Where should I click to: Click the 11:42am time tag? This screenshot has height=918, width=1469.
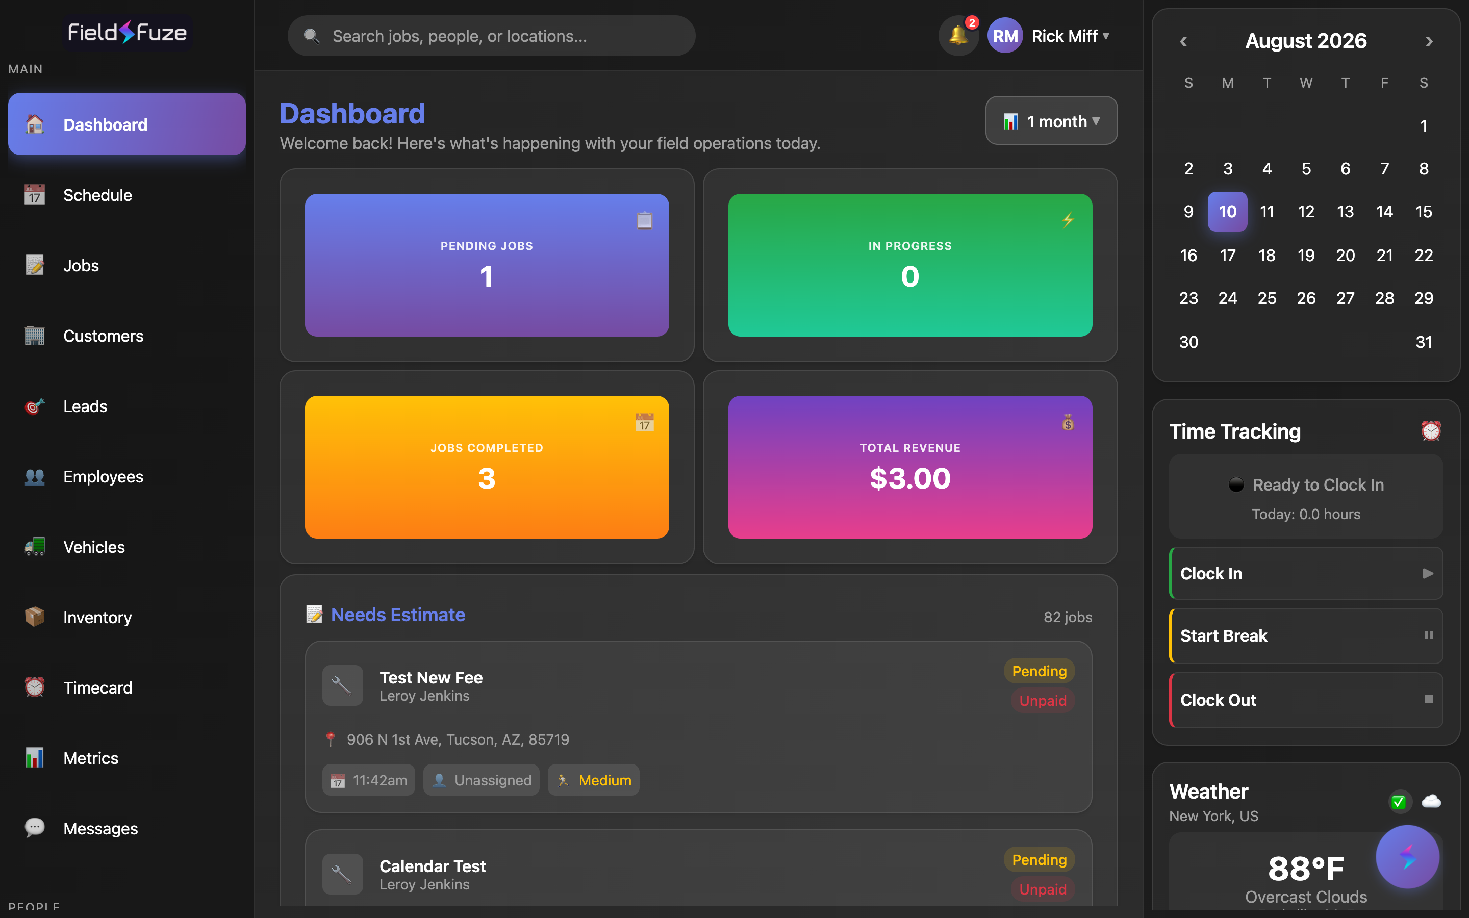point(368,780)
